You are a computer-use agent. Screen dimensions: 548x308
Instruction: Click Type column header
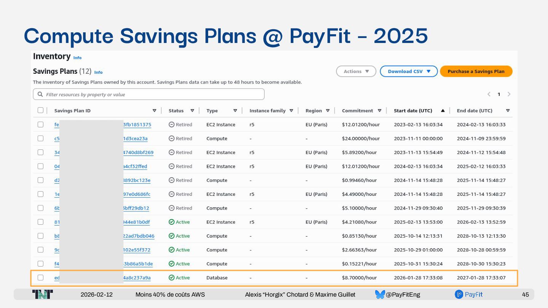(212, 111)
